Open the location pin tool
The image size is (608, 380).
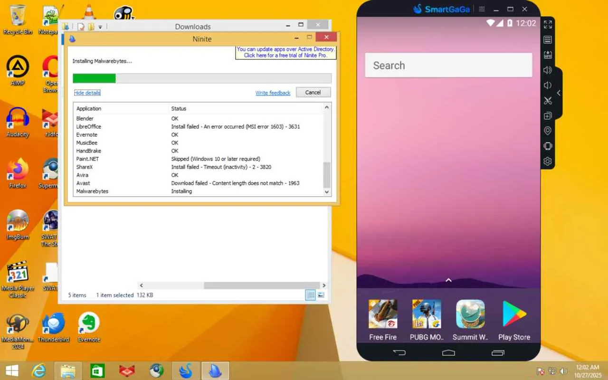(548, 131)
